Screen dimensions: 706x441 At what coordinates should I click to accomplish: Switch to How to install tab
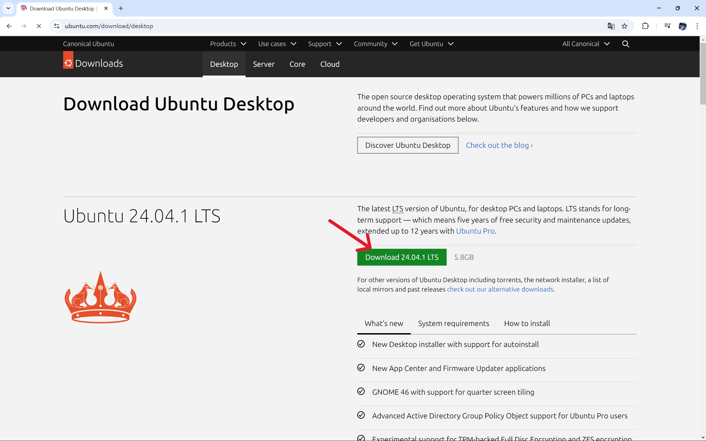pos(527,324)
